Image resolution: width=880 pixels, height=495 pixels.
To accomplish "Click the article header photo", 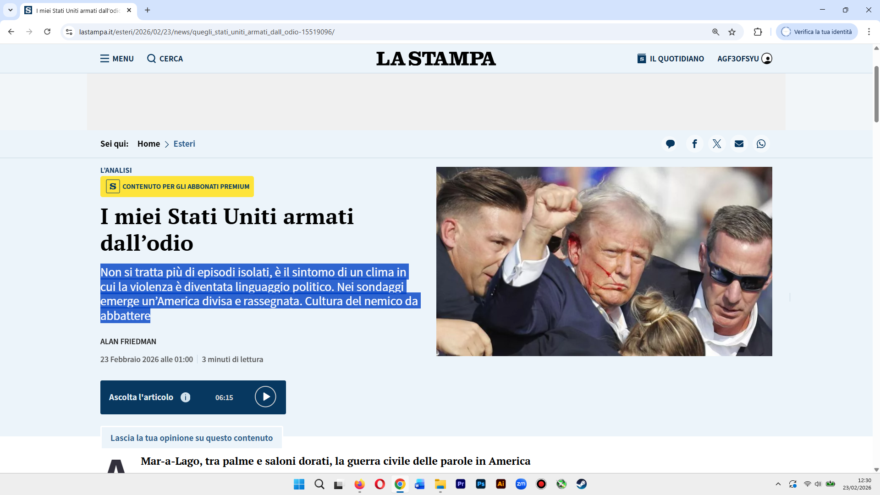I will [604, 261].
